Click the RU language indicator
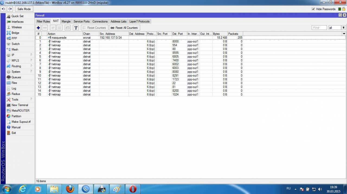This screenshot has height=194, width=347. pyautogui.click(x=288, y=188)
